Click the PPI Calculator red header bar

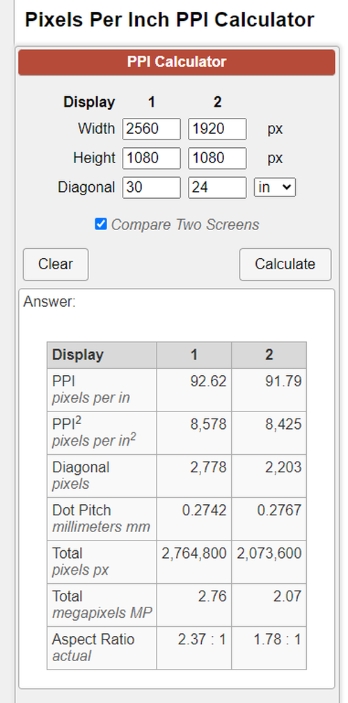click(177, 62)
